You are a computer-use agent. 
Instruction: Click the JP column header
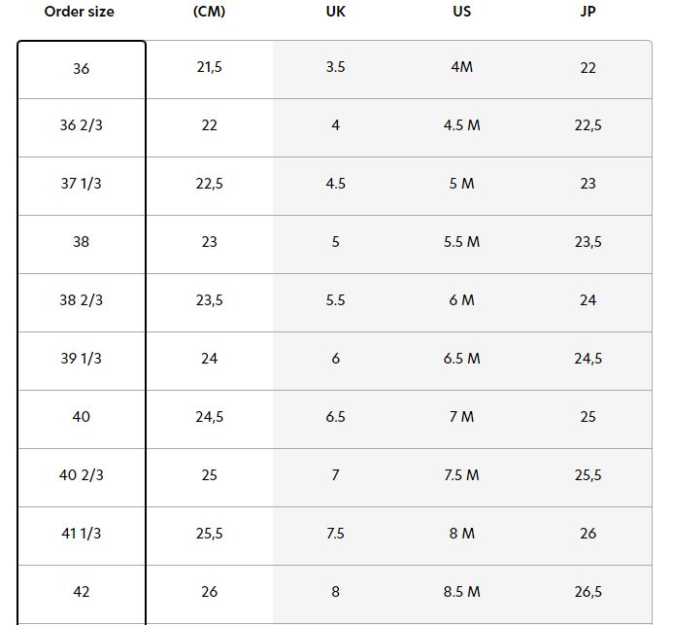click(588, 12)
